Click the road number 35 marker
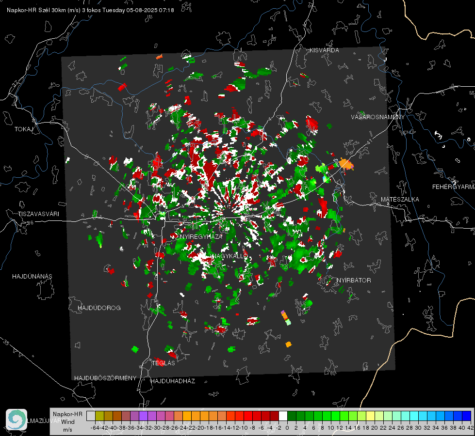 tap(6, 343)
